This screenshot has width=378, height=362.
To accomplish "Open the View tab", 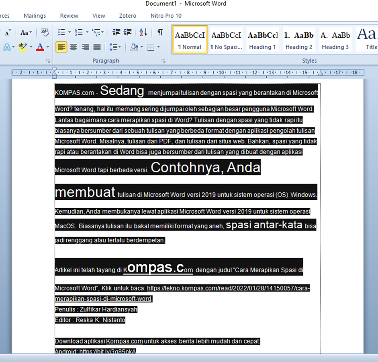I will (98, 16).
